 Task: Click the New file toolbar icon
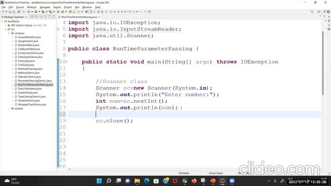point(3,12)
